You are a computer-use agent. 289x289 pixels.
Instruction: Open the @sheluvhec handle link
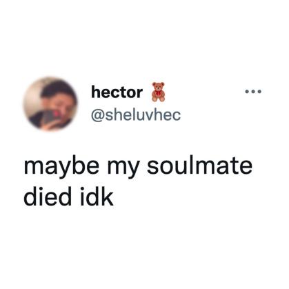(x=136, y=115)
